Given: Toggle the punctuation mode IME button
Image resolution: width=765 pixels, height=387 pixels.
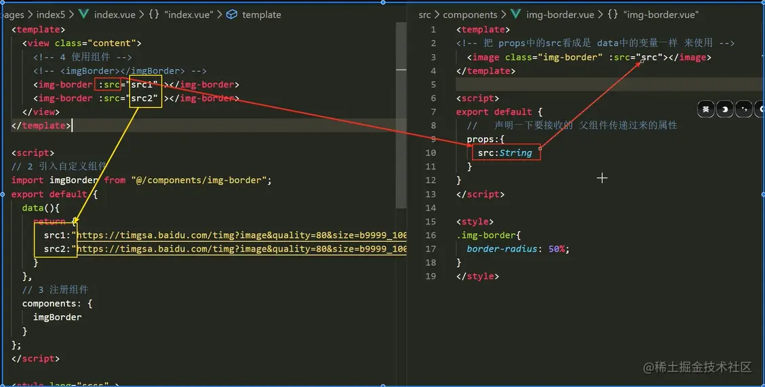Looking at the screenshot, I should (743, 109).
